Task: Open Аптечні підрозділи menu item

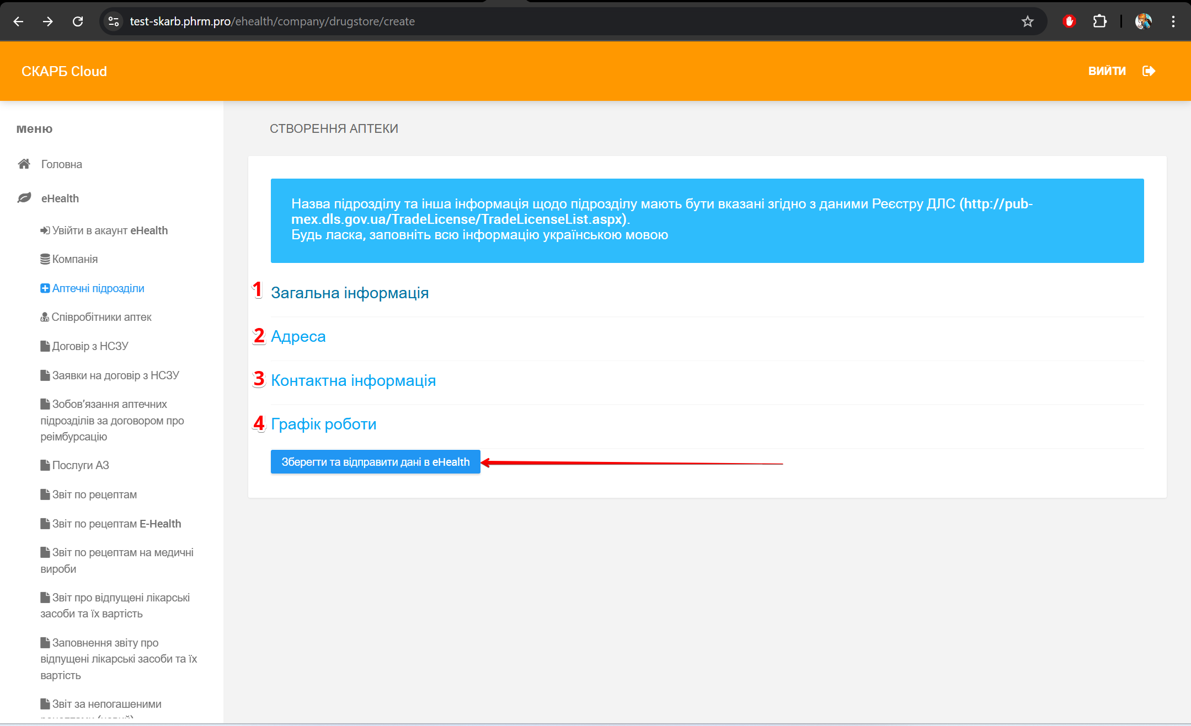Action: point(98,288)
